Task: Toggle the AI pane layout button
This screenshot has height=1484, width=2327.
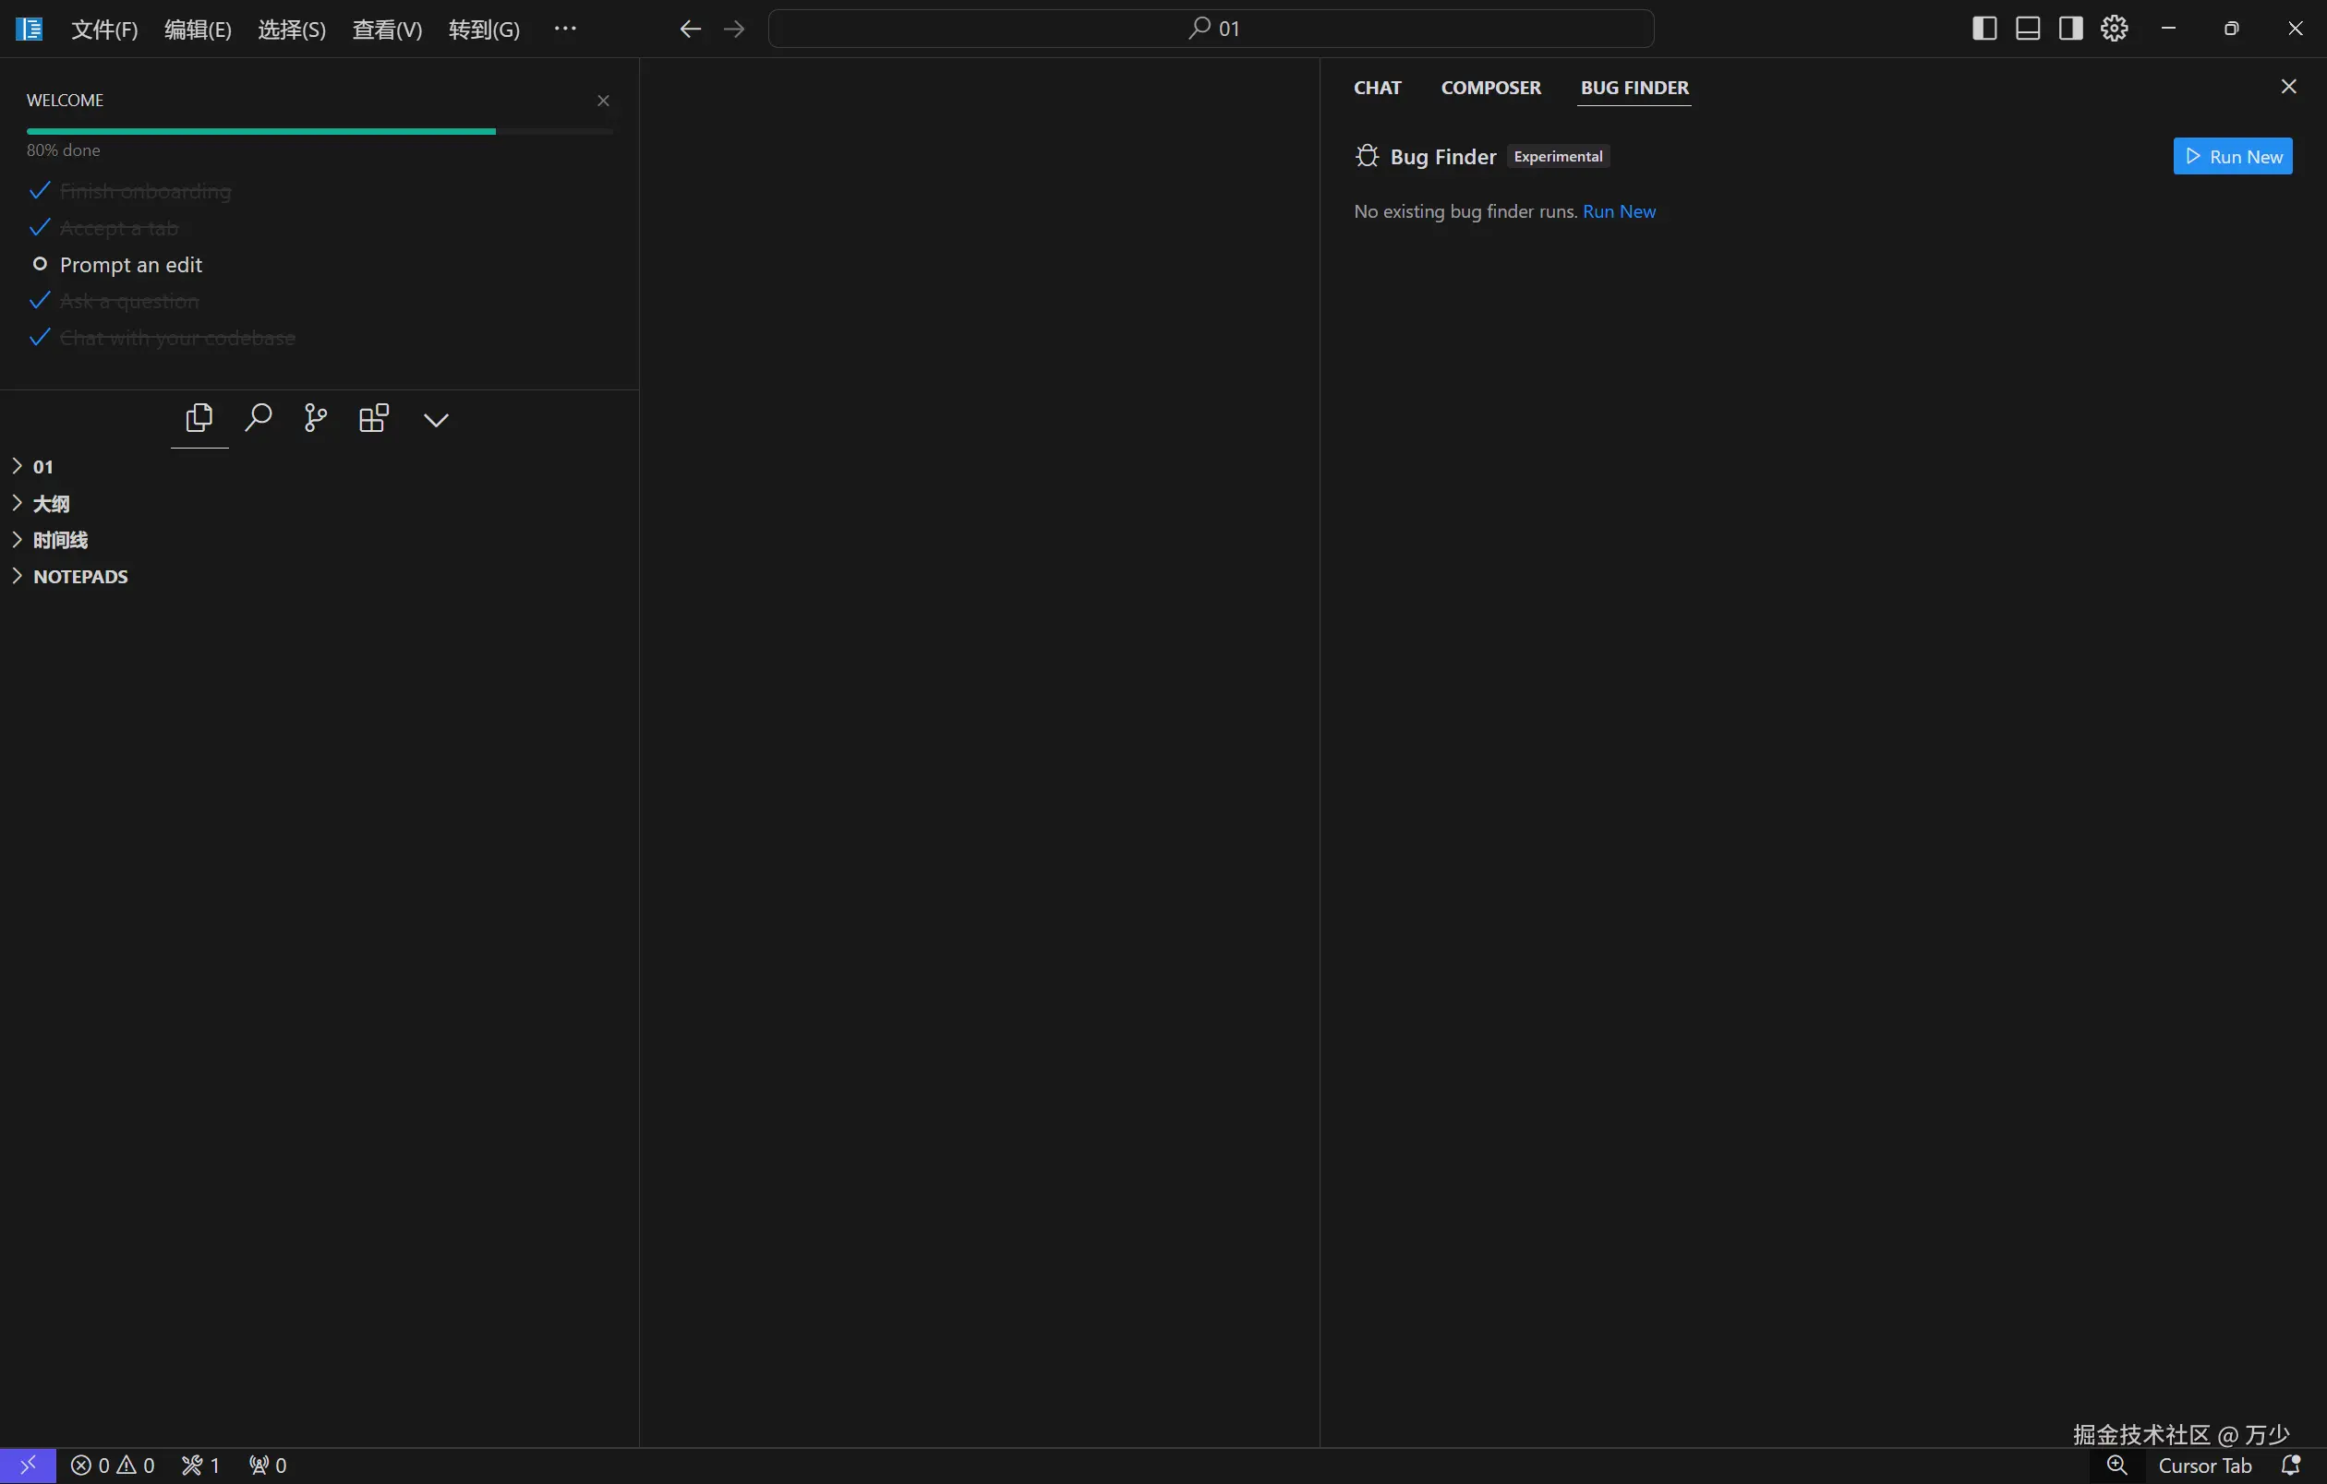Action: (x=2070, y=29)
